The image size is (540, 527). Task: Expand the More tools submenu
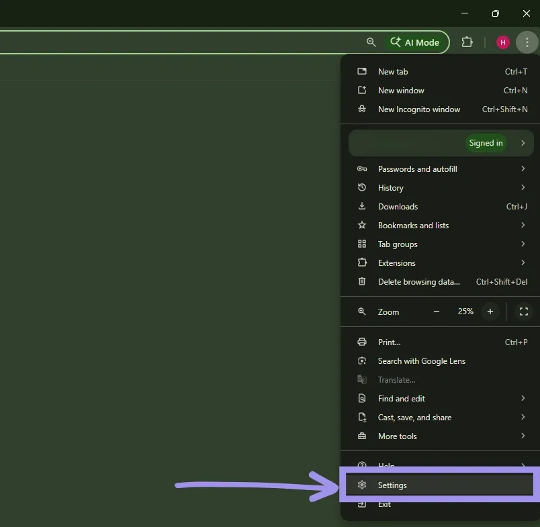397,436
